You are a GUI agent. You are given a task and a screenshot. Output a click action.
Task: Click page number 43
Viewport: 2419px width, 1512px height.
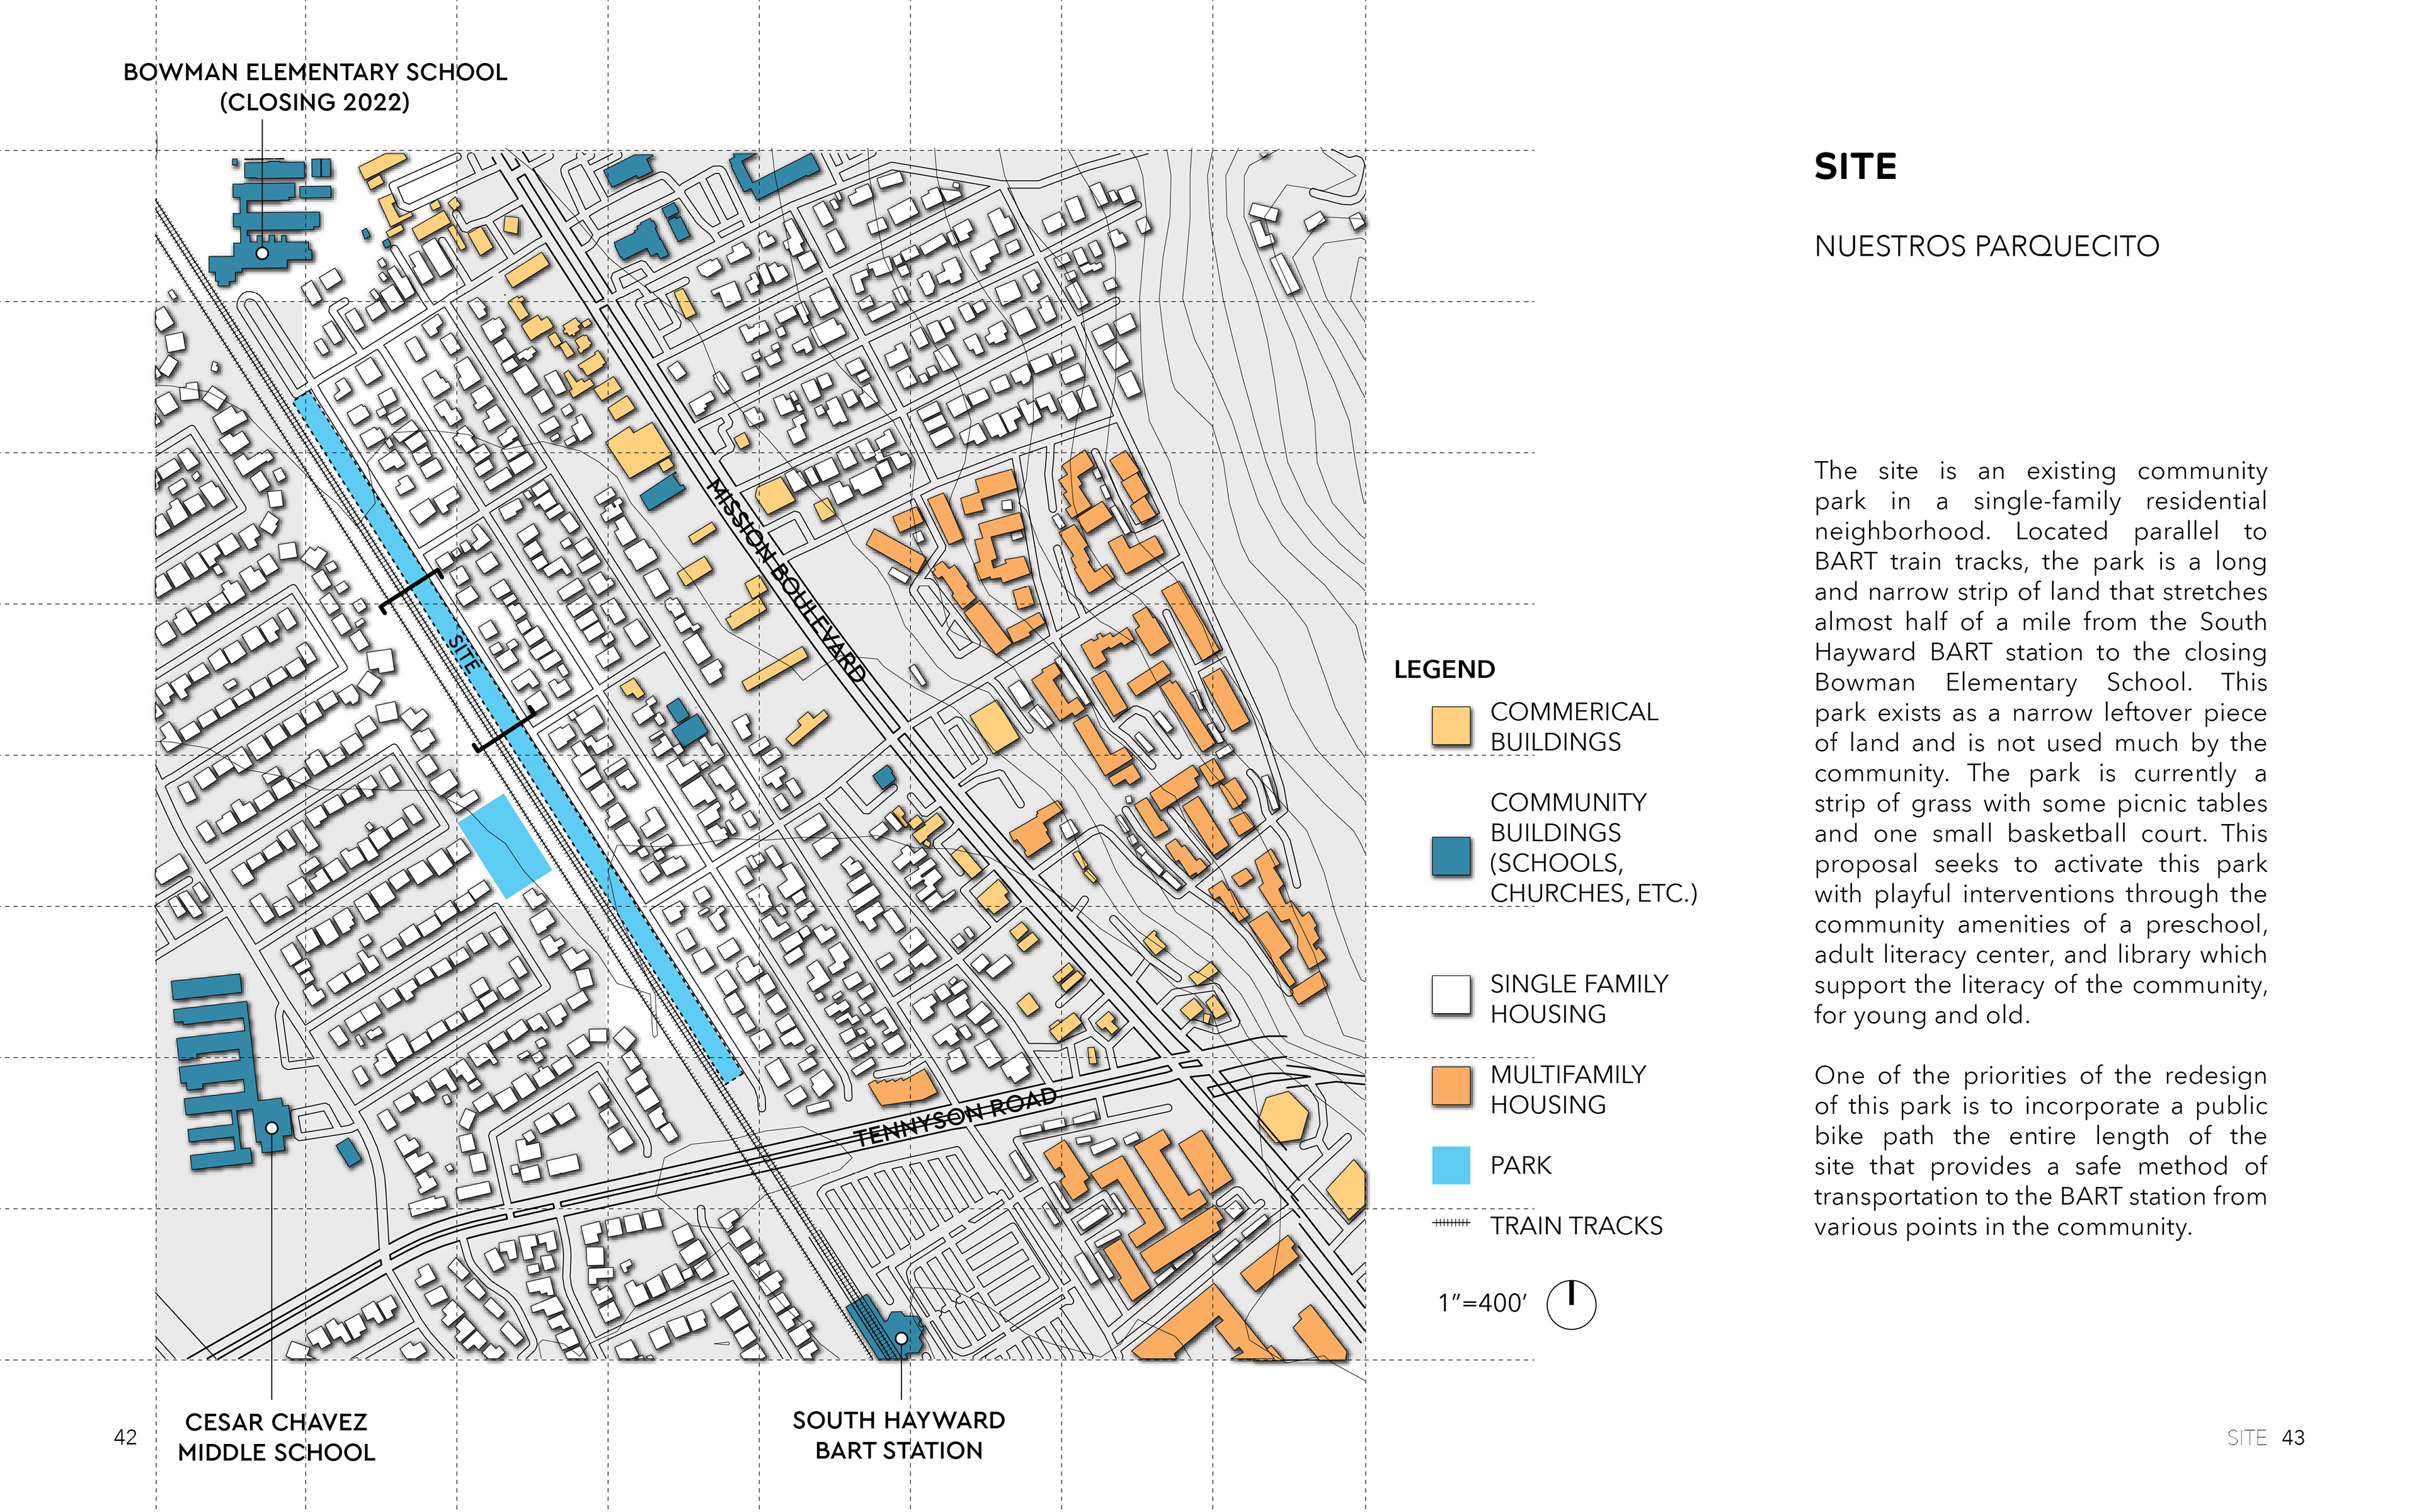[2293, 1437]
